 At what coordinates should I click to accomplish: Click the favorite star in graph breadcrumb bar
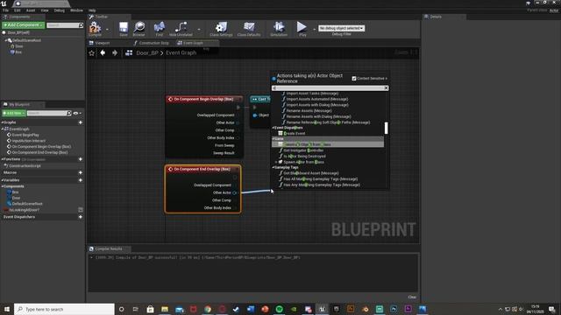tap(91, 52)
